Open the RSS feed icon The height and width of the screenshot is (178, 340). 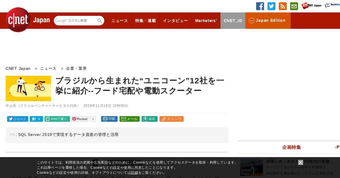(283, 6)
